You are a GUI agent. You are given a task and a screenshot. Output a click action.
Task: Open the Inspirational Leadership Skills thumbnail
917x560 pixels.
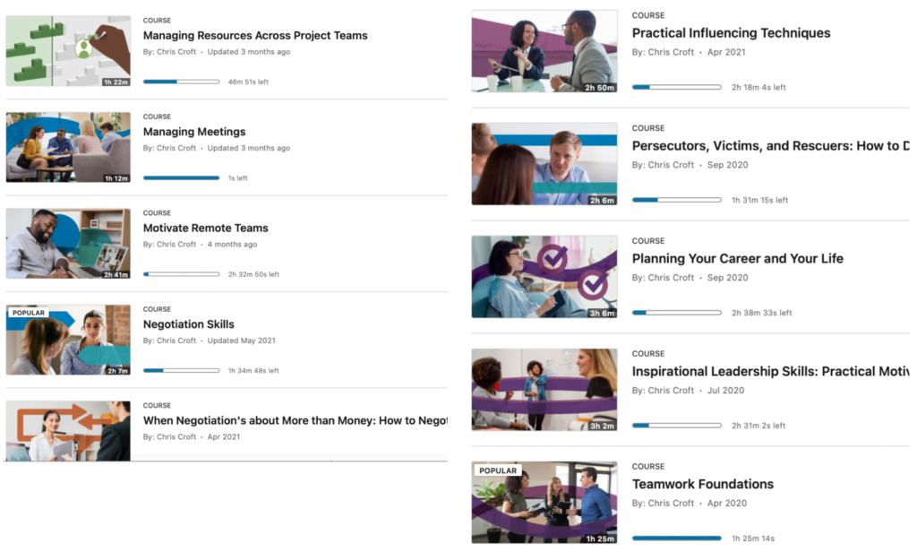pyautogui.click(x=544, y=389)
